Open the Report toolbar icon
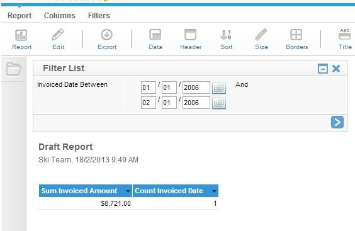Viewport: 355px width, 231px height. coord(21,35)
